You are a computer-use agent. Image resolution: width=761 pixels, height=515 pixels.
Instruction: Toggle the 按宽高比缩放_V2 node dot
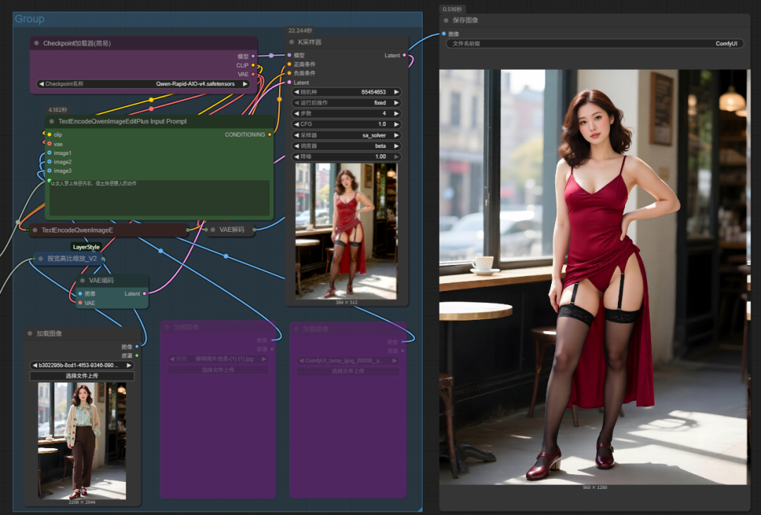[x=39, y=259]
